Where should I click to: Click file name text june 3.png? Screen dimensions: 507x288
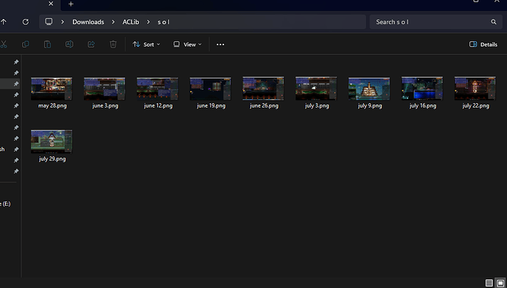click(x=105, y=106)
